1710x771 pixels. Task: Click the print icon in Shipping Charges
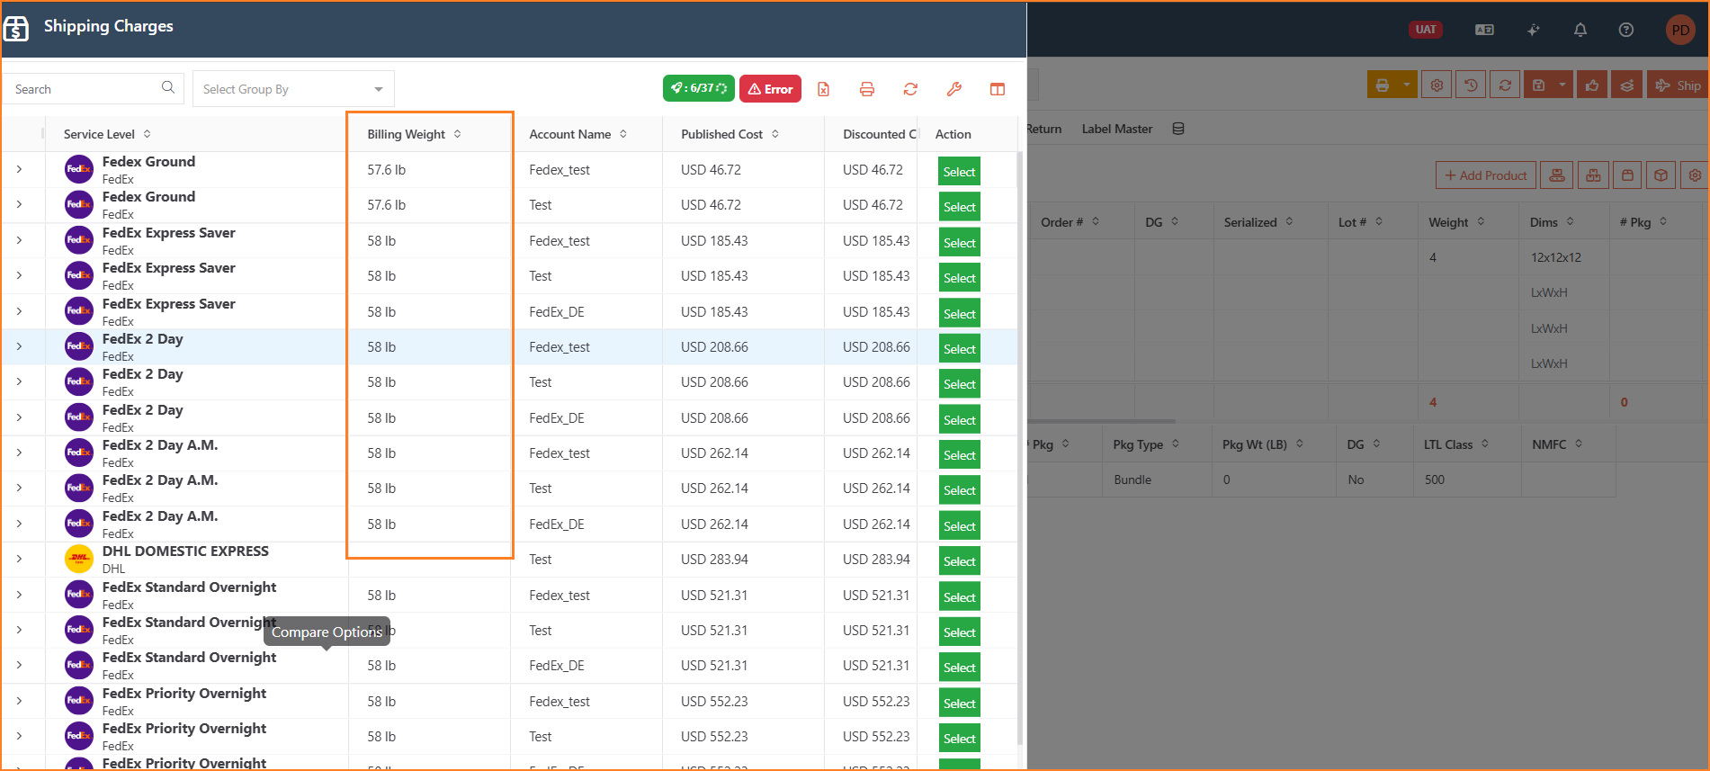click(x=867, y=89)
